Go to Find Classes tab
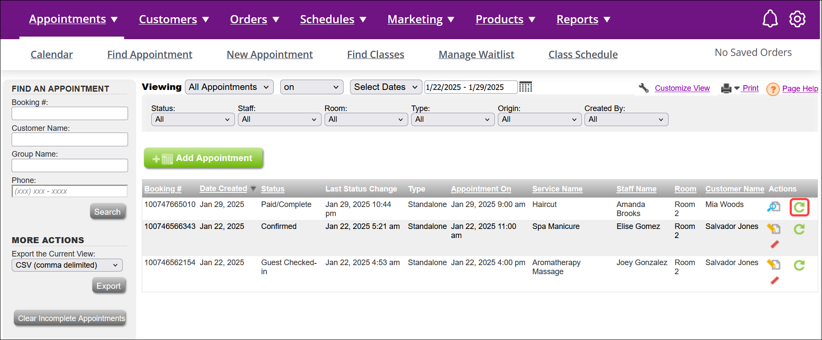 (x=375, y=55)
